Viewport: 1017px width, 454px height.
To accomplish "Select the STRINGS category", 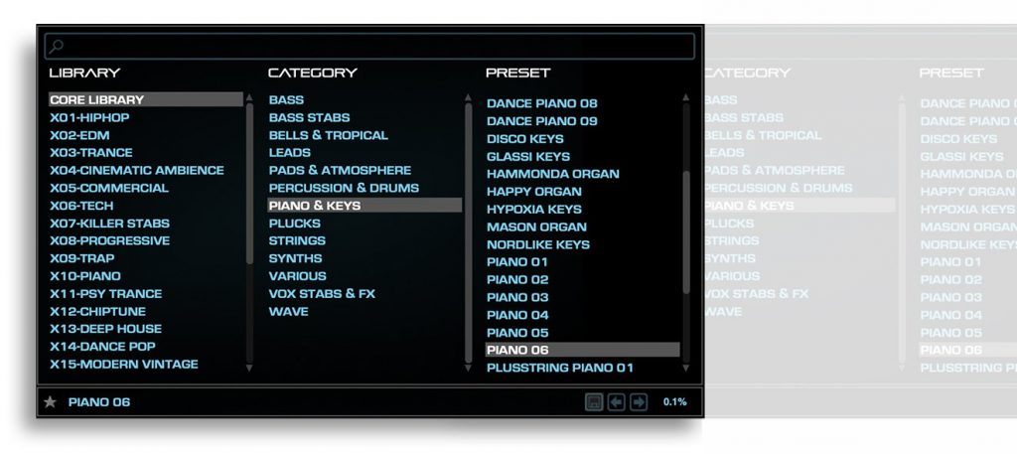I will 297,240.
